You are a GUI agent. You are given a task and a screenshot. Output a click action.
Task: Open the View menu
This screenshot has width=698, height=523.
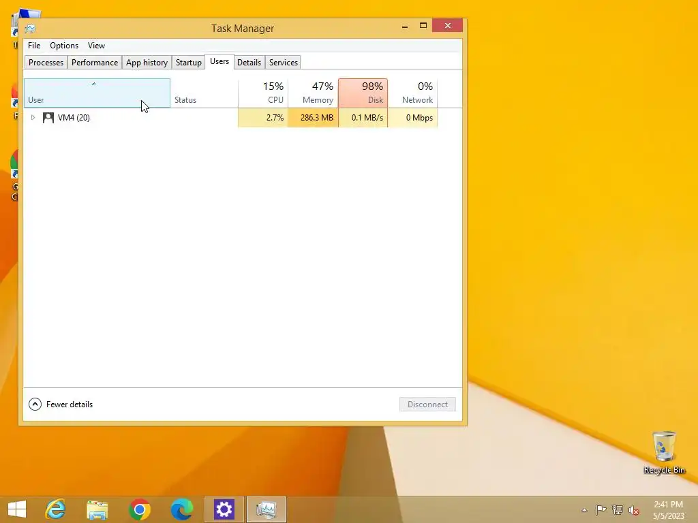point(96,46)
